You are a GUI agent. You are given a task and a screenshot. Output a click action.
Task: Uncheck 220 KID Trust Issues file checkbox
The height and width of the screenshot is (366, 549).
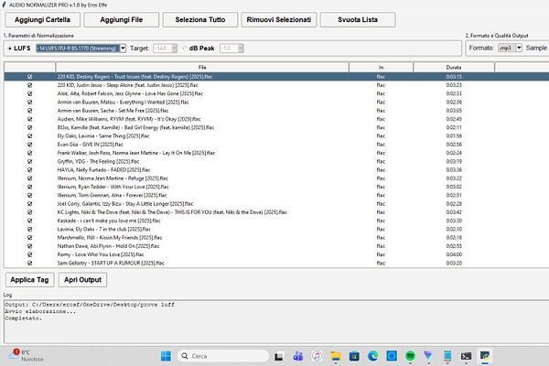(30, 77)
